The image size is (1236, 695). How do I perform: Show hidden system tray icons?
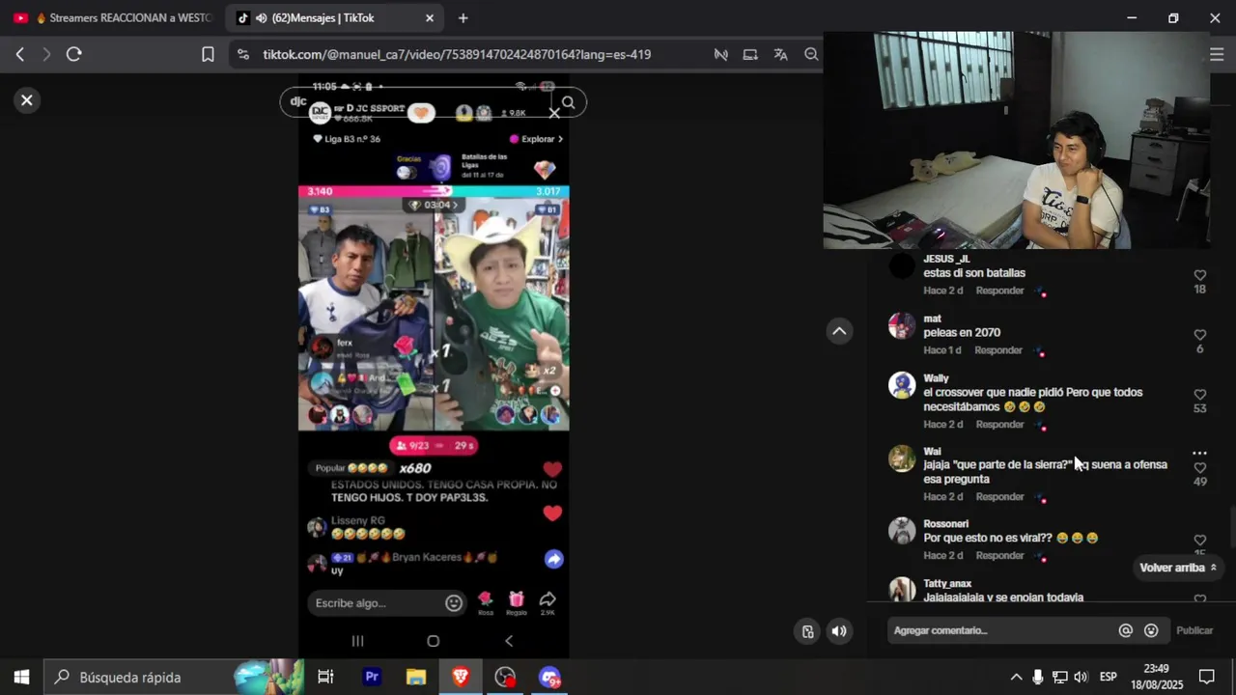[1016, 677]
